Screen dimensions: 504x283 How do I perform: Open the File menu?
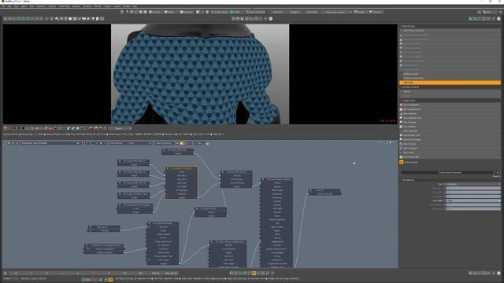point(3,6)
